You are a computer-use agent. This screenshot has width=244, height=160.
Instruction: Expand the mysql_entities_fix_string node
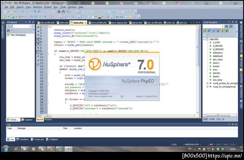[207, 83]
